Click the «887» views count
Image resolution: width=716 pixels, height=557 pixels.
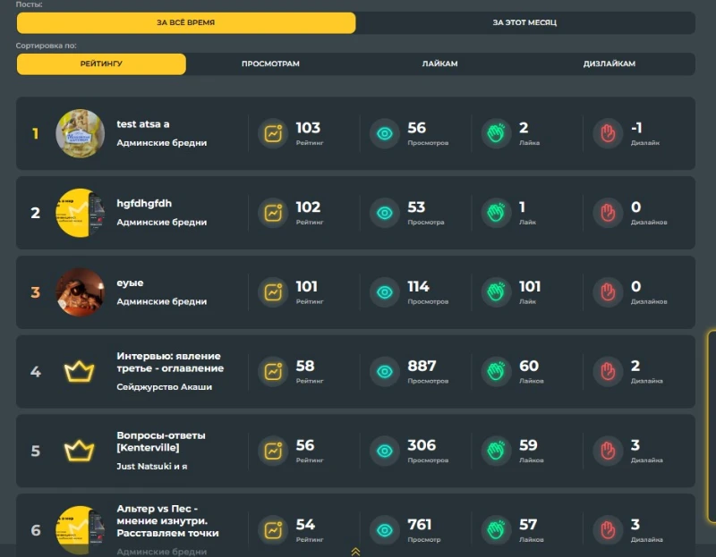tap(422, 366)
